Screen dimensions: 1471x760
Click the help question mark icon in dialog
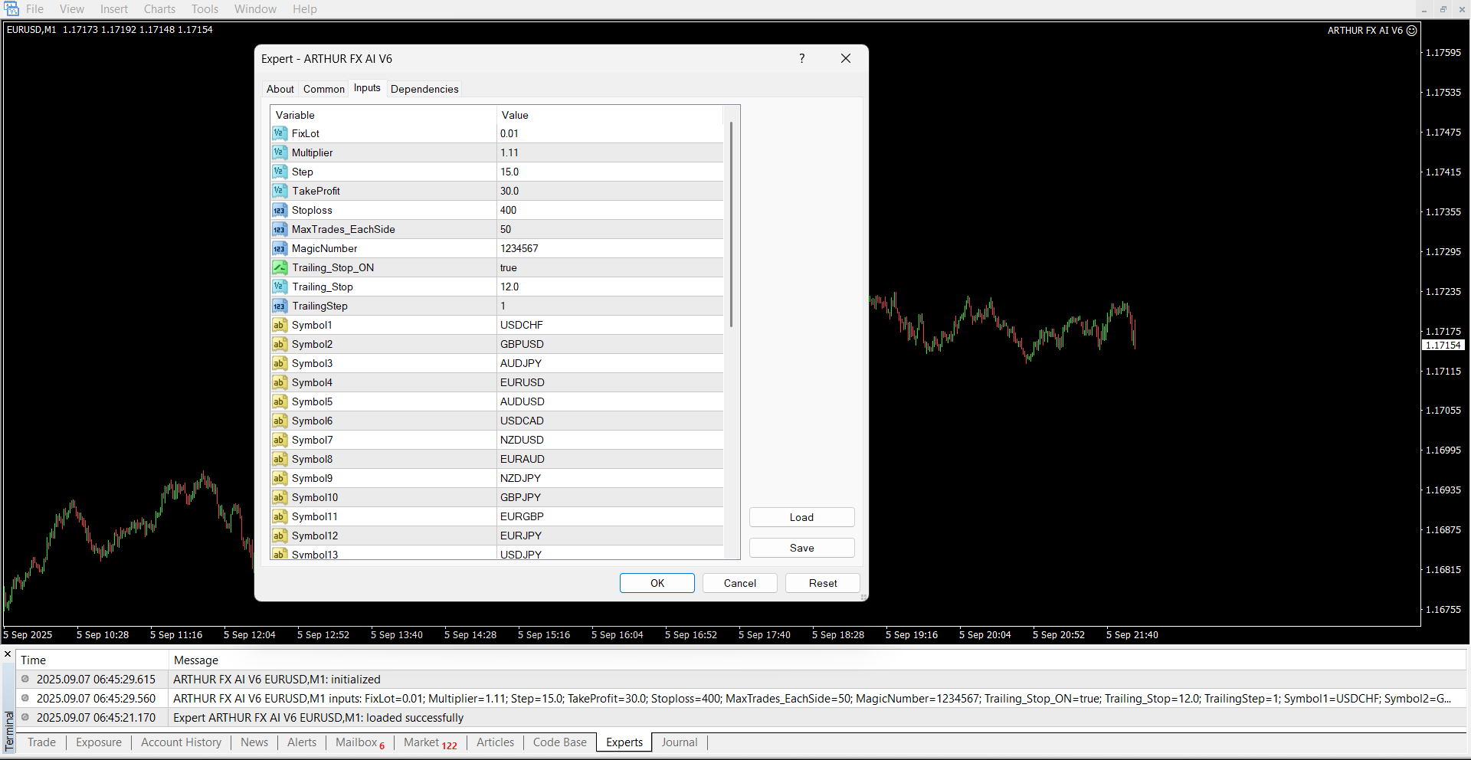click(801, 59)
